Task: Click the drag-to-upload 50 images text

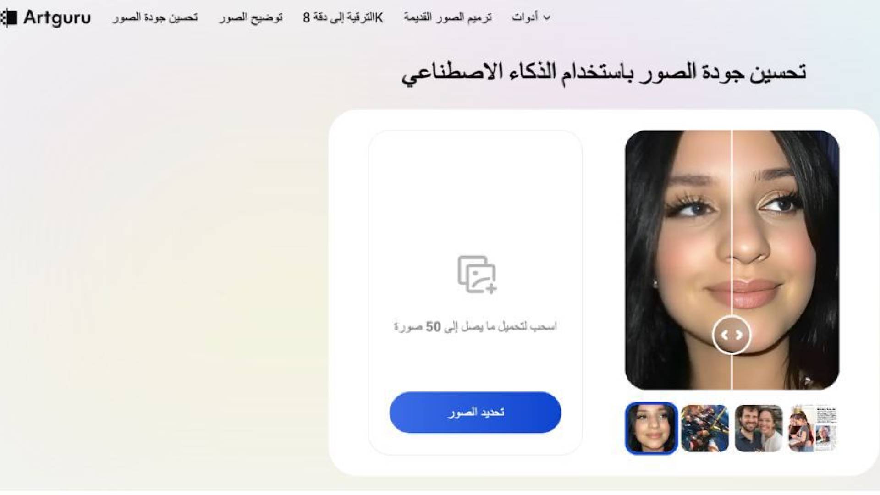Action: (x=475, y=327)
